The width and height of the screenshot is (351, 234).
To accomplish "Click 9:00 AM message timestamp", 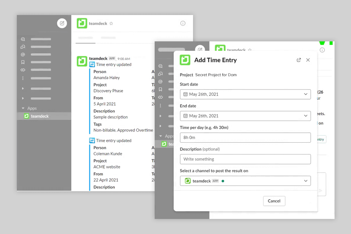I will tap(124, 58).
